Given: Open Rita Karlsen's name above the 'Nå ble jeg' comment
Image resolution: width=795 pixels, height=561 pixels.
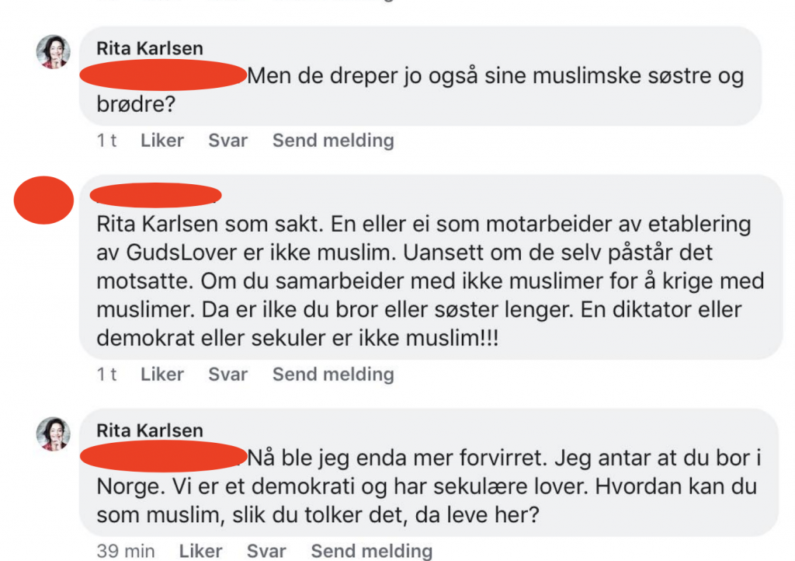Looking at the screenshot, I should [x=150, y=430].
